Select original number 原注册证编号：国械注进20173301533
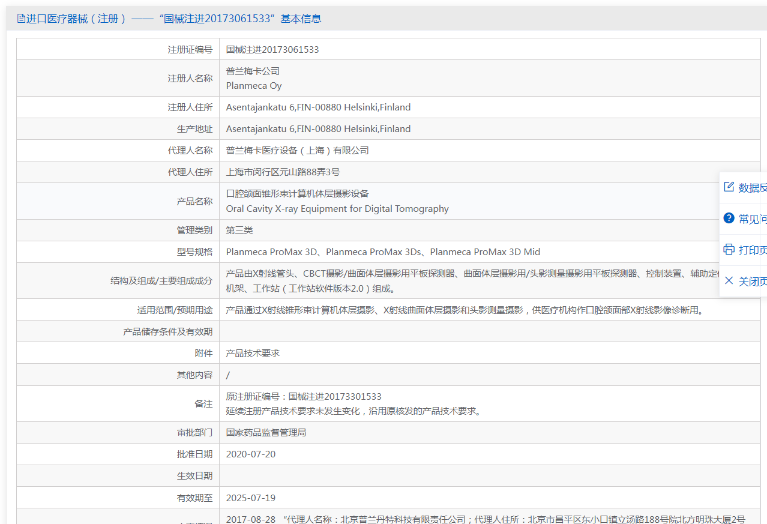Screen dimensions: 767x524 [304, 397]
